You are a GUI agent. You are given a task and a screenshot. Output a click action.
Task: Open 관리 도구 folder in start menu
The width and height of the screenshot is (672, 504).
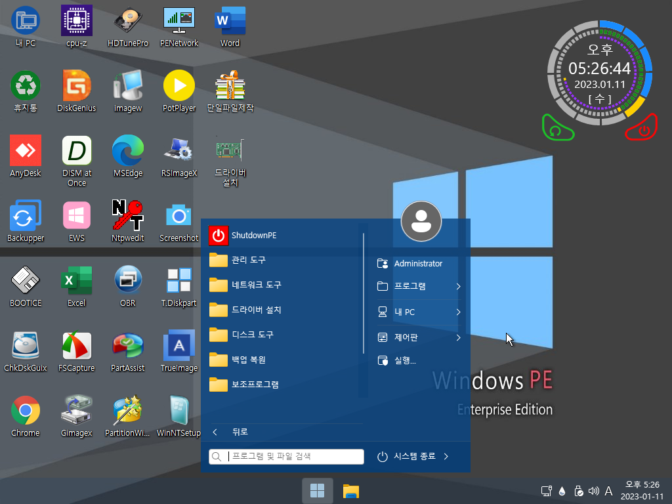283,260
